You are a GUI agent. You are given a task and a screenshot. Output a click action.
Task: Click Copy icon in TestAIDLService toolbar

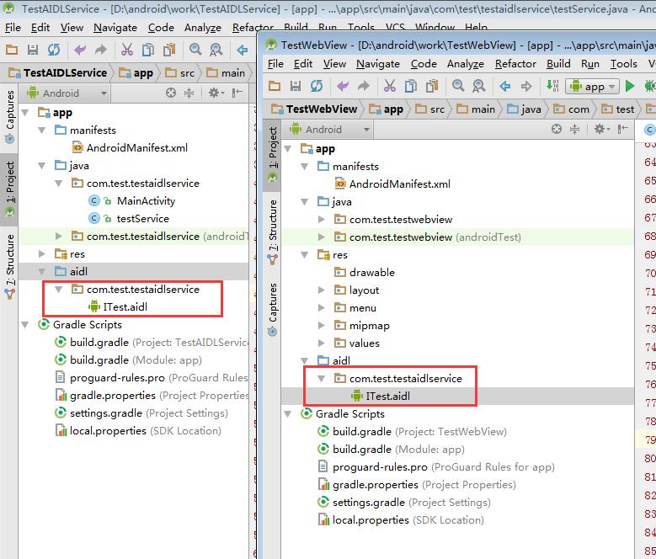(147, 50)
